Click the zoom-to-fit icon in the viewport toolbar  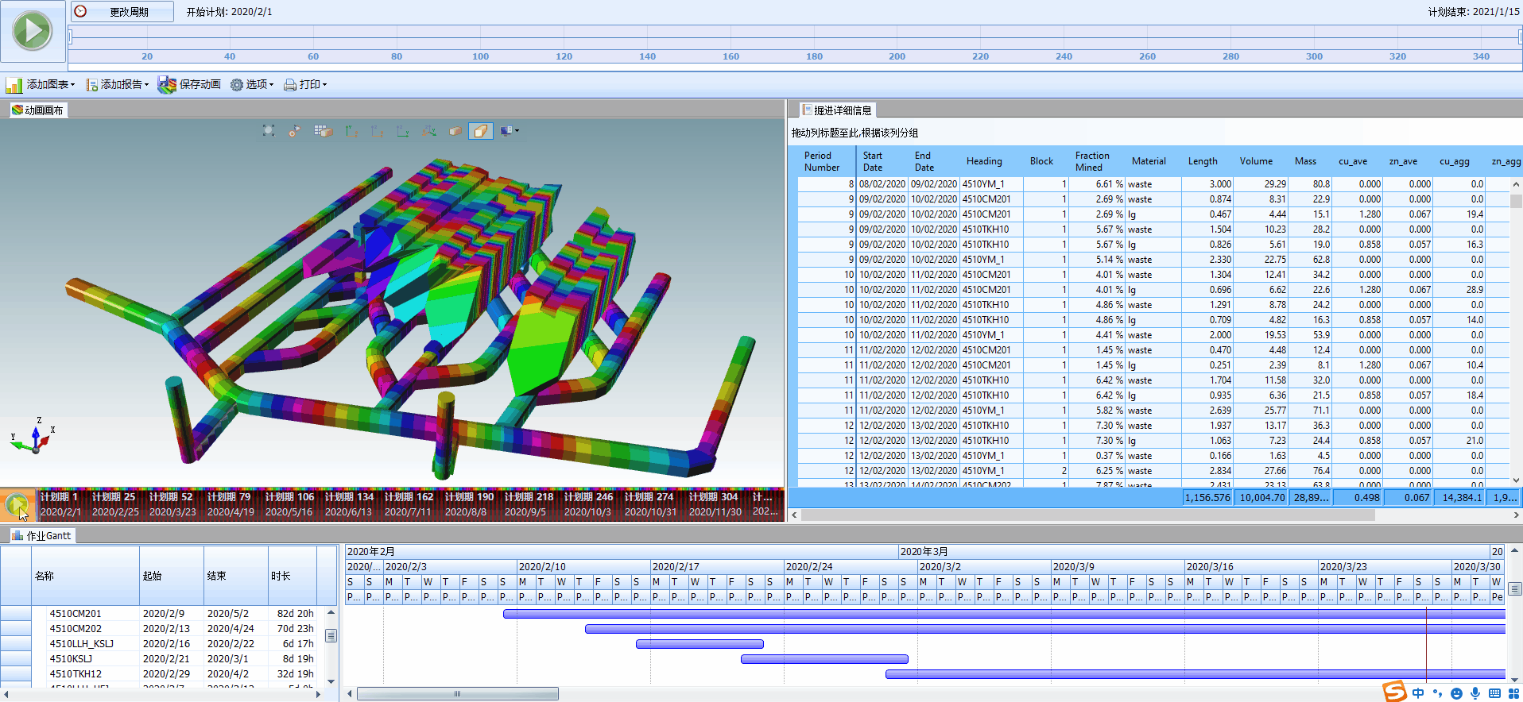[x=269, y=131]
